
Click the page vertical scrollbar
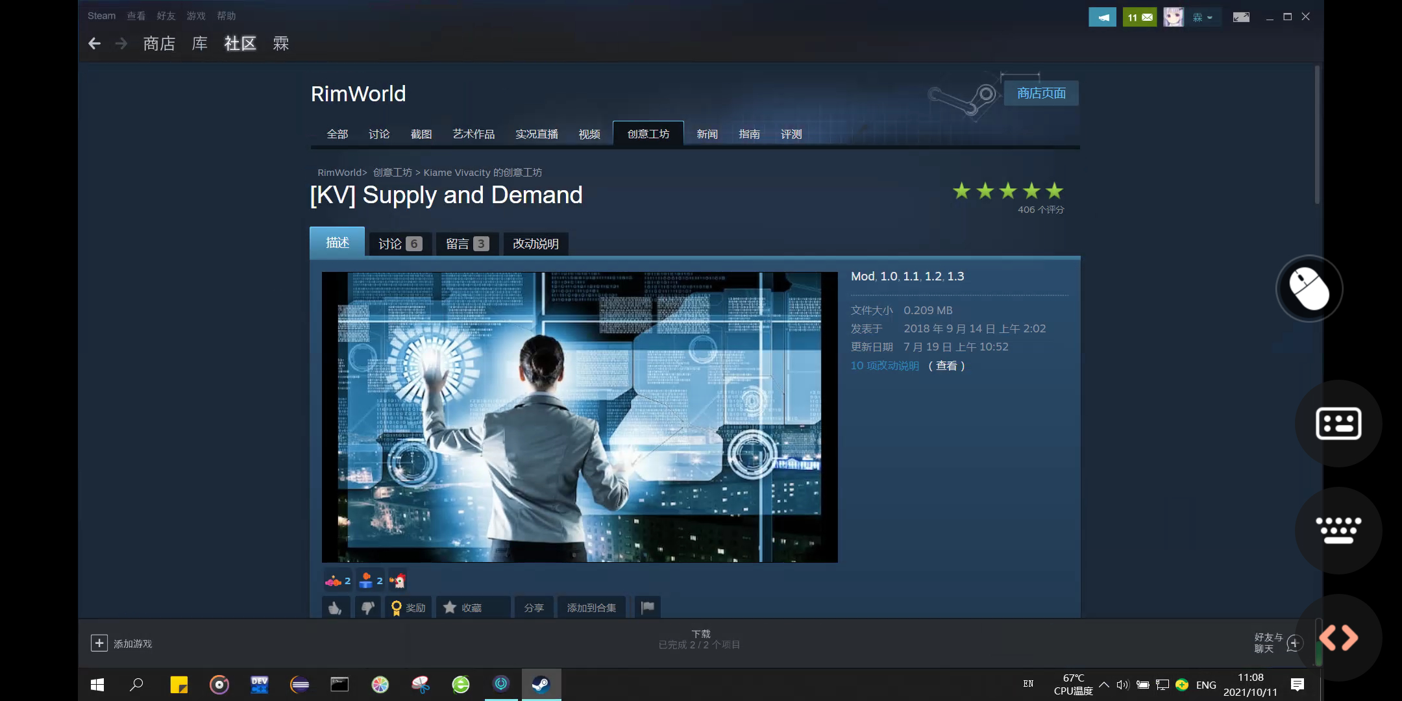click(1317, 136)
